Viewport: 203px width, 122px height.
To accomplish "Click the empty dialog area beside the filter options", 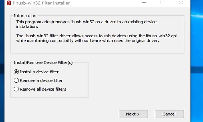I will (x=136, y=80).
